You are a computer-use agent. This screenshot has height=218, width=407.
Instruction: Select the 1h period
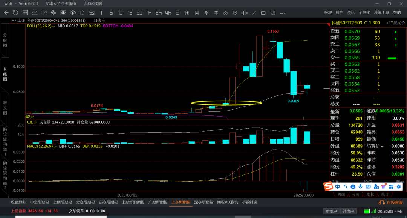point(149,13)
